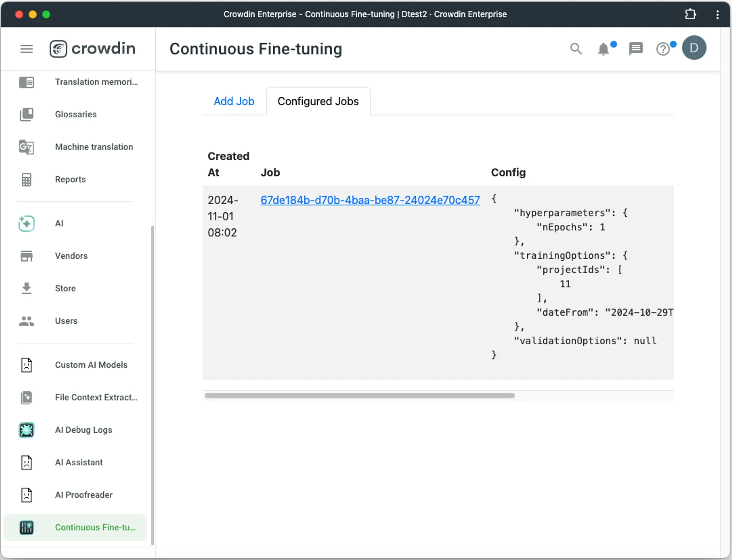
Task: Open Translation memories in sidebar
Action: click(x=96, y=82)
